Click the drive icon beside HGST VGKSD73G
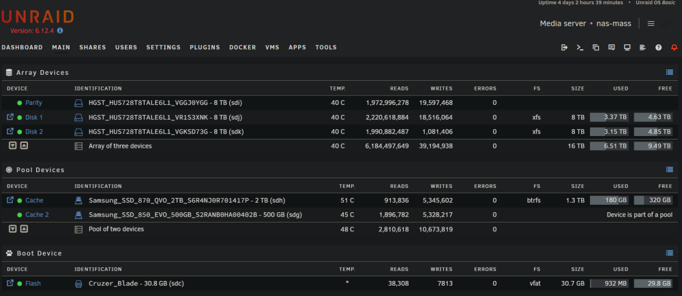Image resolution: width=682 pixels, height=296 pixels. tap(78, 131)
